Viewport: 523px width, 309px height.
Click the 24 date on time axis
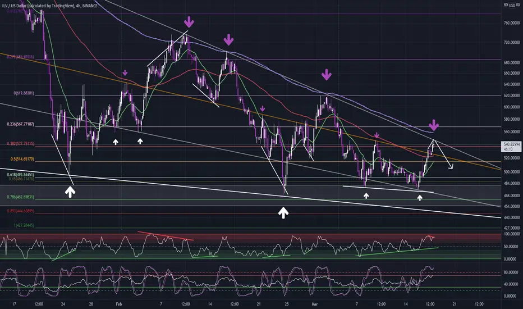(x=63, y=305)
